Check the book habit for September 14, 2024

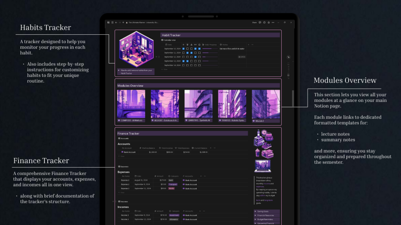coord(200,65)
